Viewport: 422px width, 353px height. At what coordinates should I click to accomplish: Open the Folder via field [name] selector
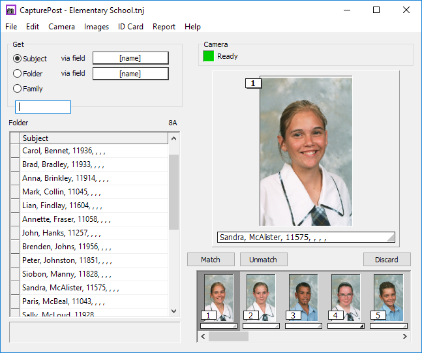[x=130, y=74]
